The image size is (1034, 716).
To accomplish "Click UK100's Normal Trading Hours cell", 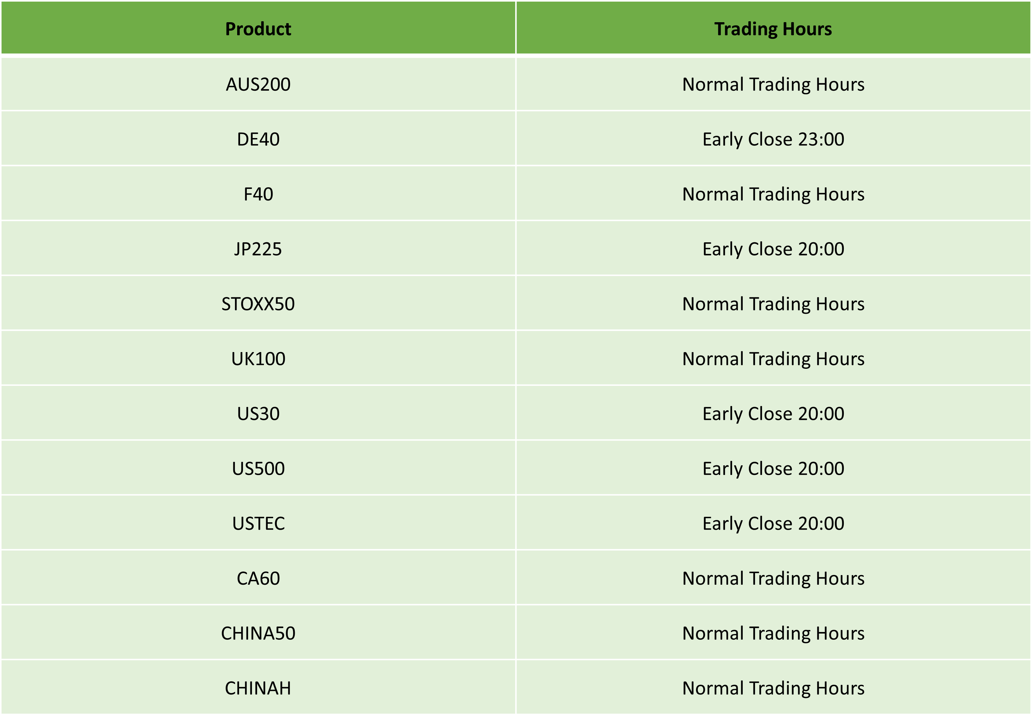I will (773, 358).
